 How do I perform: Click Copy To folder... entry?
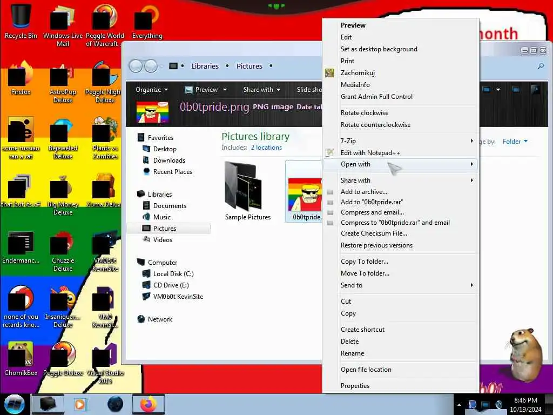point(401,262)
